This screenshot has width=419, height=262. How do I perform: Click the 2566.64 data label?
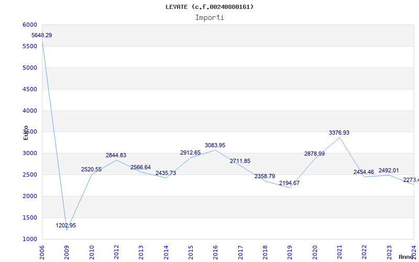coord(140,167)
